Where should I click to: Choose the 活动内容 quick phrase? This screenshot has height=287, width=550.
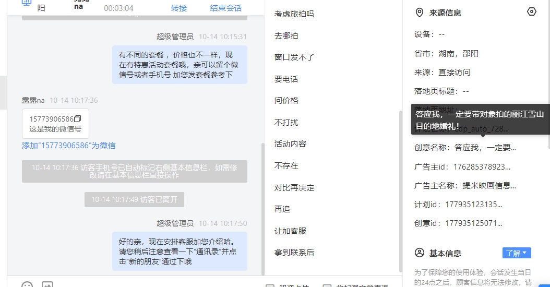(x=290, y=144)
